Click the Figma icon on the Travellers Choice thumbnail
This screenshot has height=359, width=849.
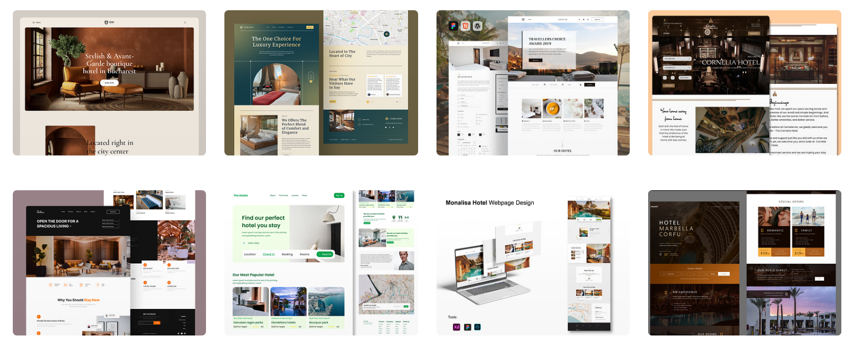[x=453, y=26]
